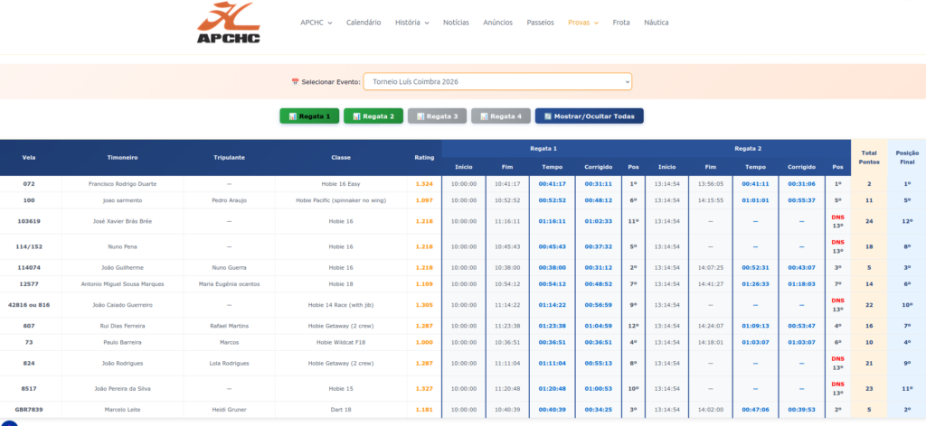Toggle Regata 1 results on or off
The height and width of the screenshot is (426, 926).
pos(309,116)
